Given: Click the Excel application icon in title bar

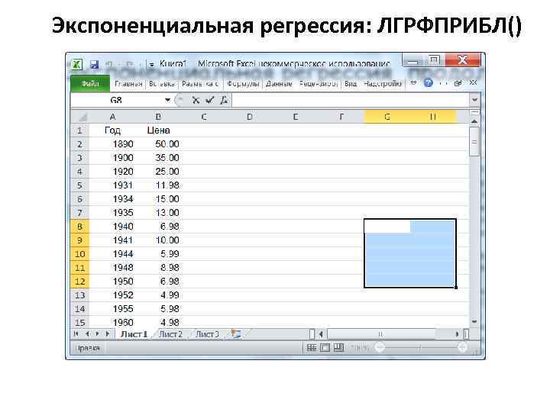Looking at the screenshot, I should (x=77, y=64).
